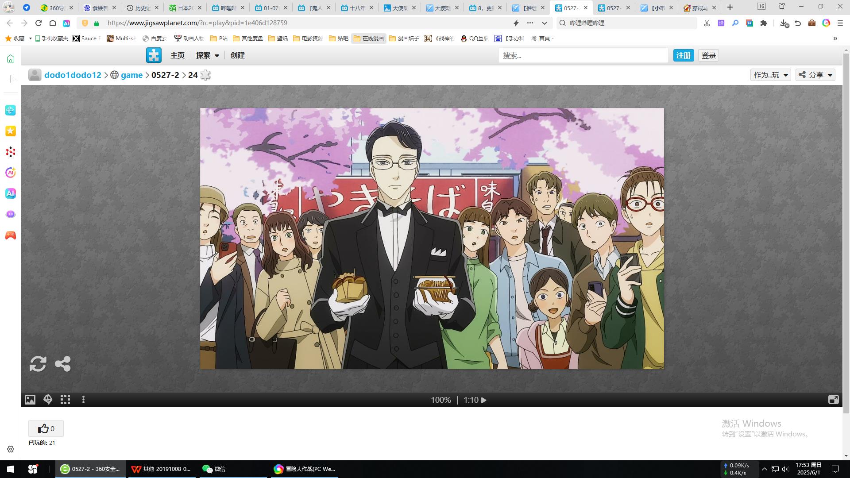Open the 在线漫画 bookmark folder

[369, 39]
